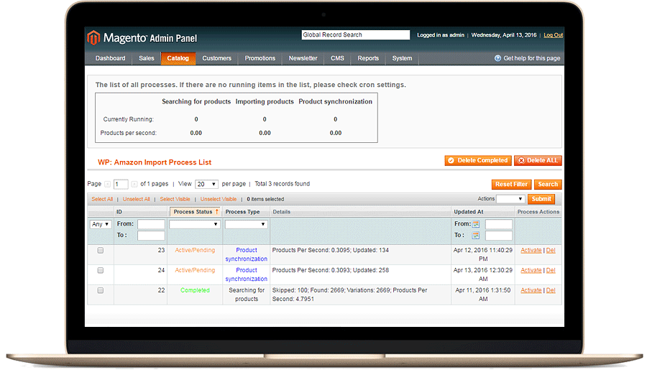Screen dimensions: 647x370
Task: Activate process 24
Action: click(x=531, y=270)
